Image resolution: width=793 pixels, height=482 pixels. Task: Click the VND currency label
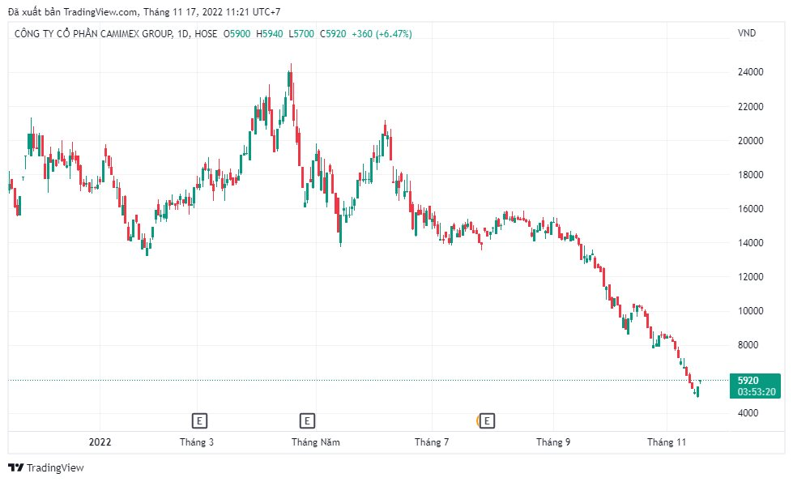coord(747,33)
